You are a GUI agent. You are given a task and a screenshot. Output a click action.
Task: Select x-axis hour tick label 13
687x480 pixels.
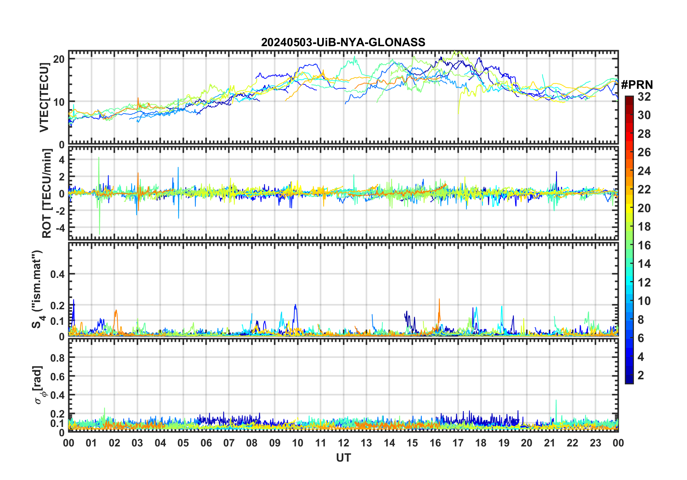[366, 443]
